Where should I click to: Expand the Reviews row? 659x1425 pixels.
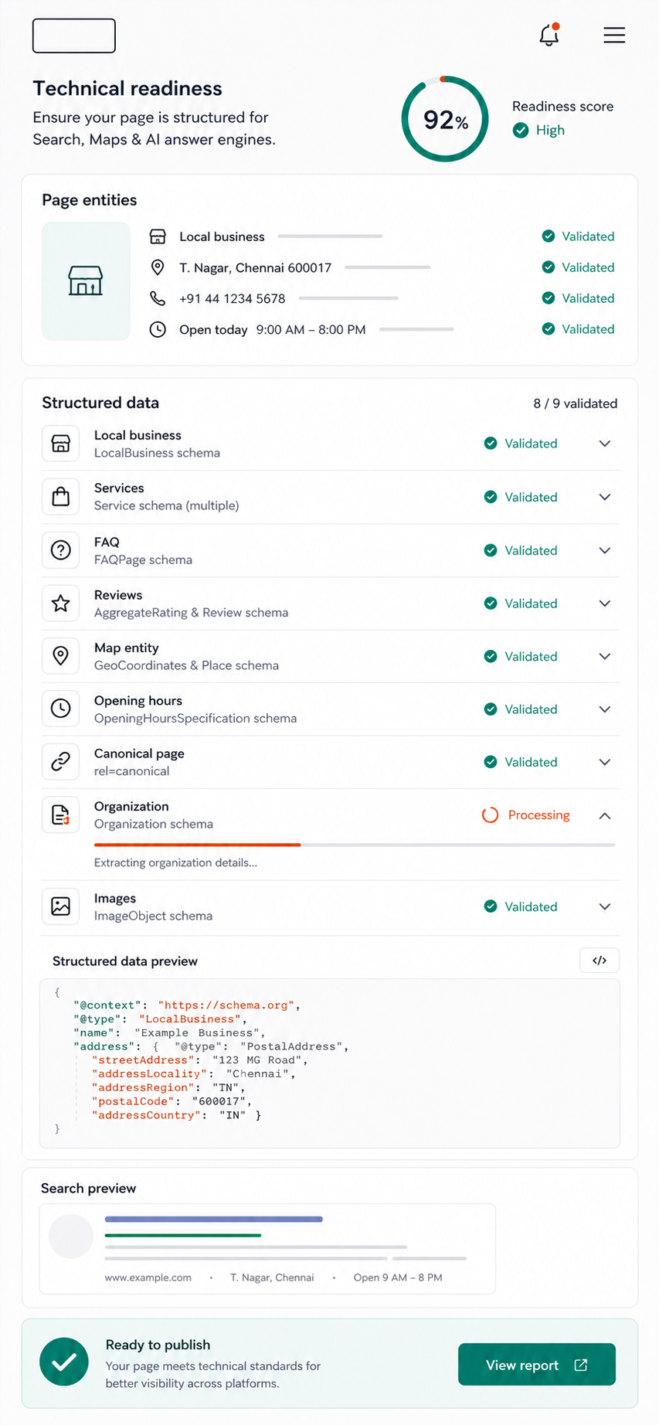pyautogui.click(x=605, y=604)
